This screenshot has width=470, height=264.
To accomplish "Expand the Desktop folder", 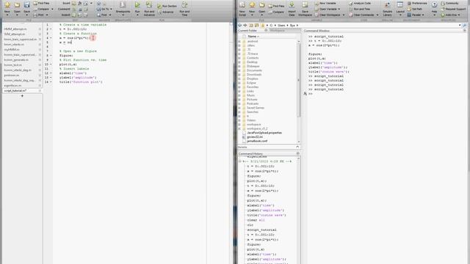I will click(239, 62).
